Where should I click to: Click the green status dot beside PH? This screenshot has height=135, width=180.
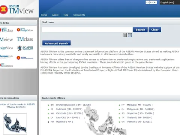(119, 109)
